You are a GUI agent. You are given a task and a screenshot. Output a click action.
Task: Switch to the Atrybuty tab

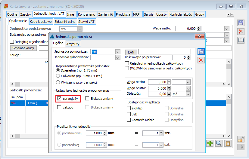click(73, 44)
